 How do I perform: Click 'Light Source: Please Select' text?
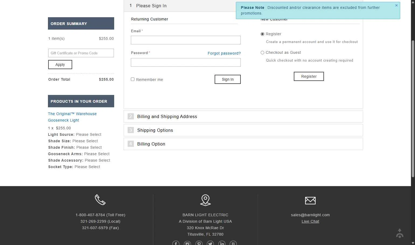pyautogui.click(x=75, y=134)
